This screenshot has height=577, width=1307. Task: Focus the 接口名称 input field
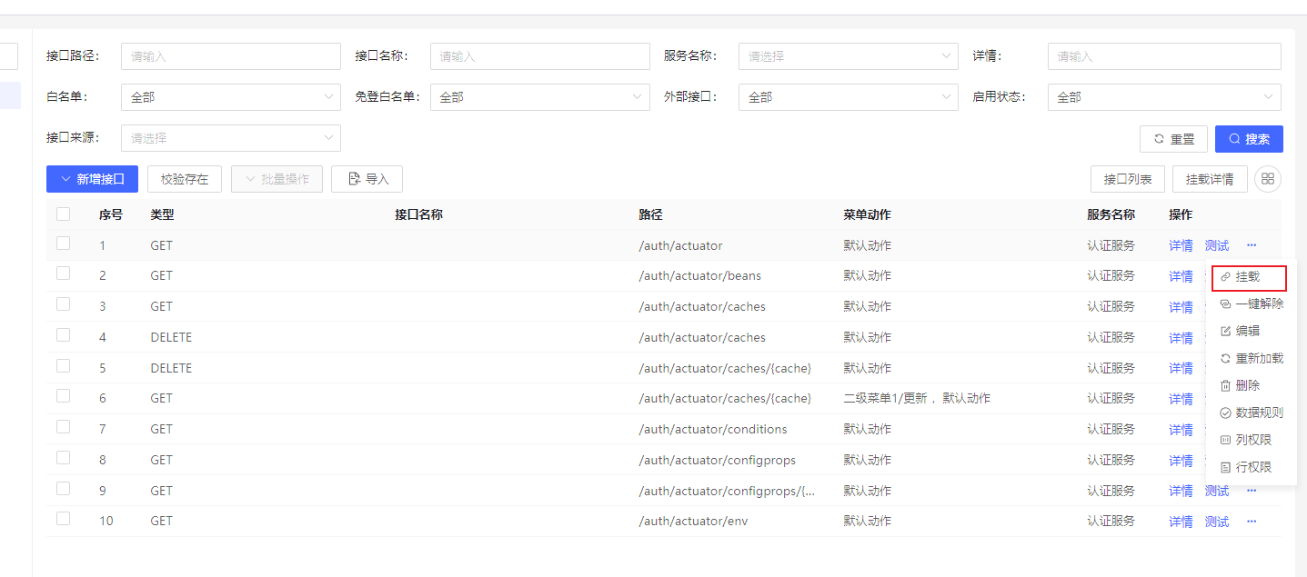[540, 56]
